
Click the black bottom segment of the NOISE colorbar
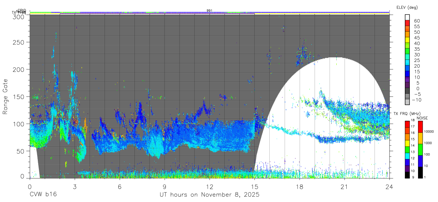tap(420, 172)
